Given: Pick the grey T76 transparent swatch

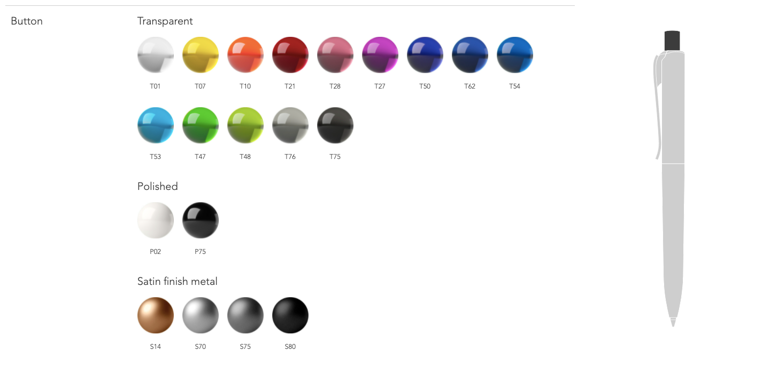Looking at the screenshot, I should coord(290,125).
